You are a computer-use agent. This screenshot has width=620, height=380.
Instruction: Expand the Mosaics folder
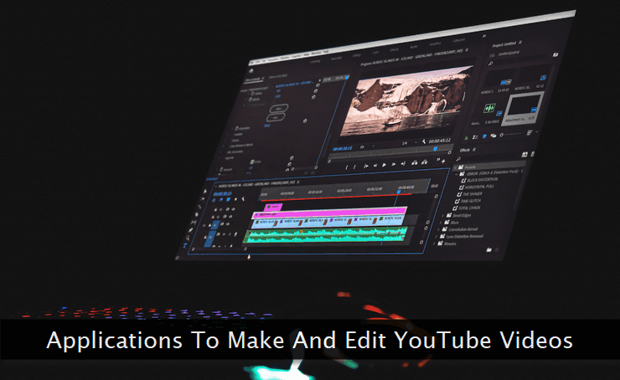pyautogui.click(x=435, y=244)
